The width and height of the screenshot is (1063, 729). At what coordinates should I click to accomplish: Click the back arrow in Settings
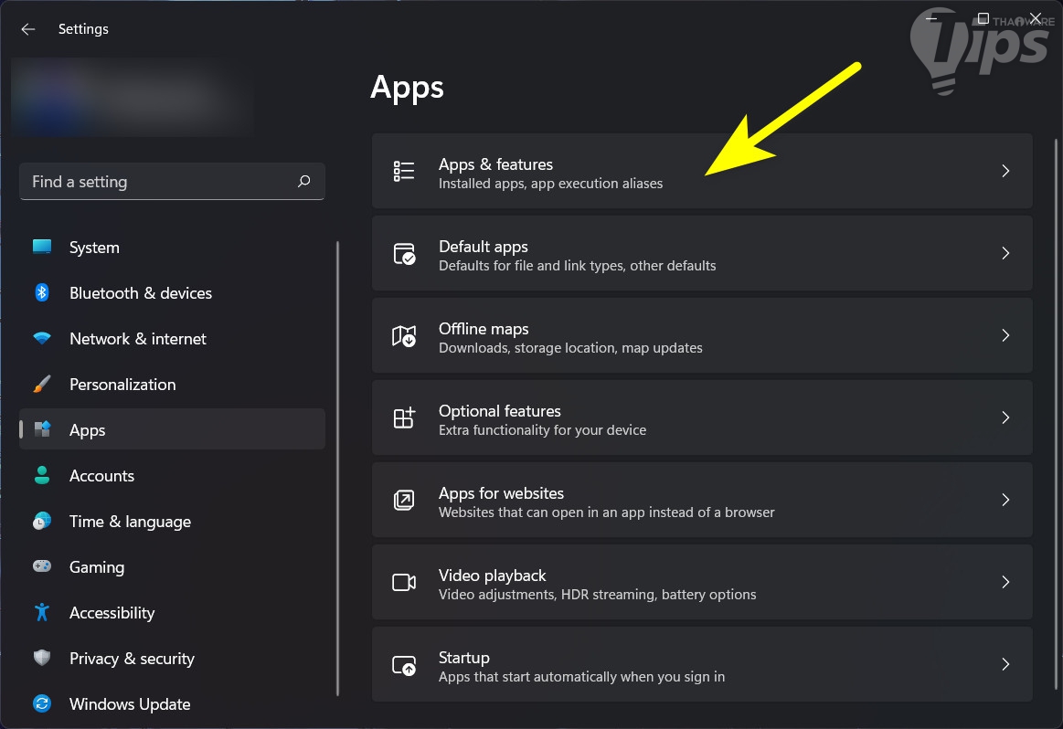click(28, 29)
